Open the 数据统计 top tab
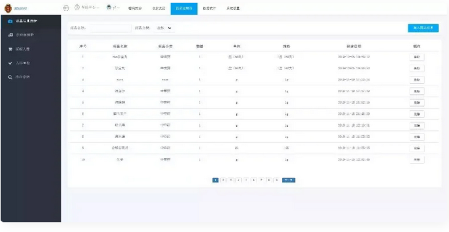The height and width of the screenshot is (232, 449). 209,8
